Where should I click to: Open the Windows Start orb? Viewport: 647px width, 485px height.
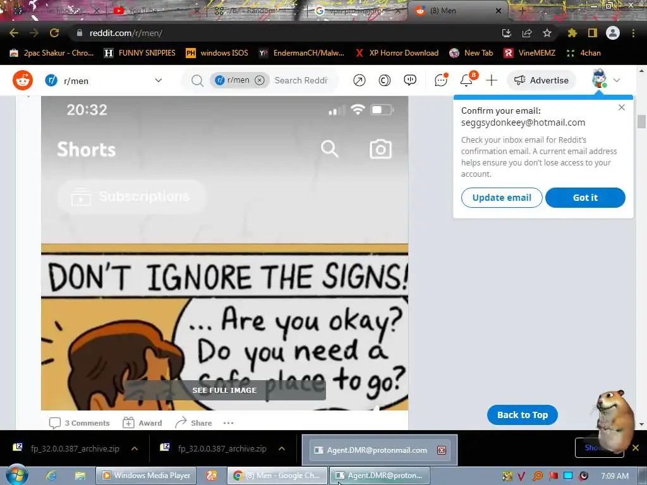[x=17, y=475]
